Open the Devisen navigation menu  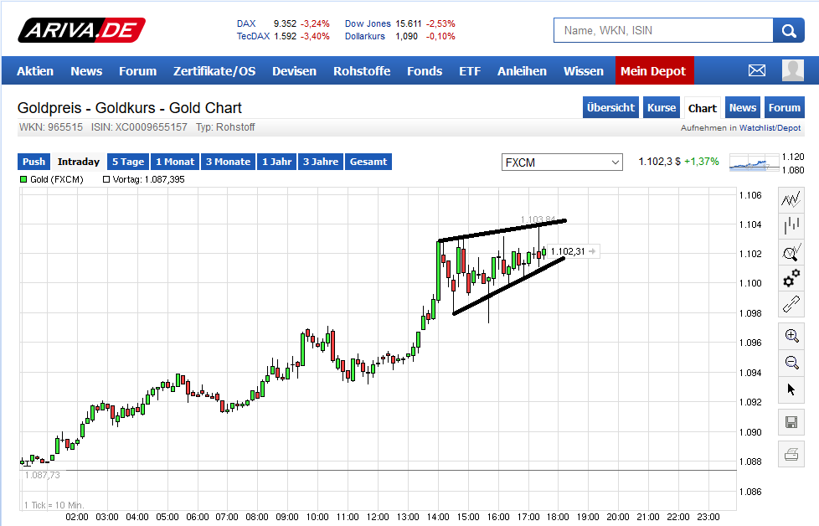(x=294, y=71)
